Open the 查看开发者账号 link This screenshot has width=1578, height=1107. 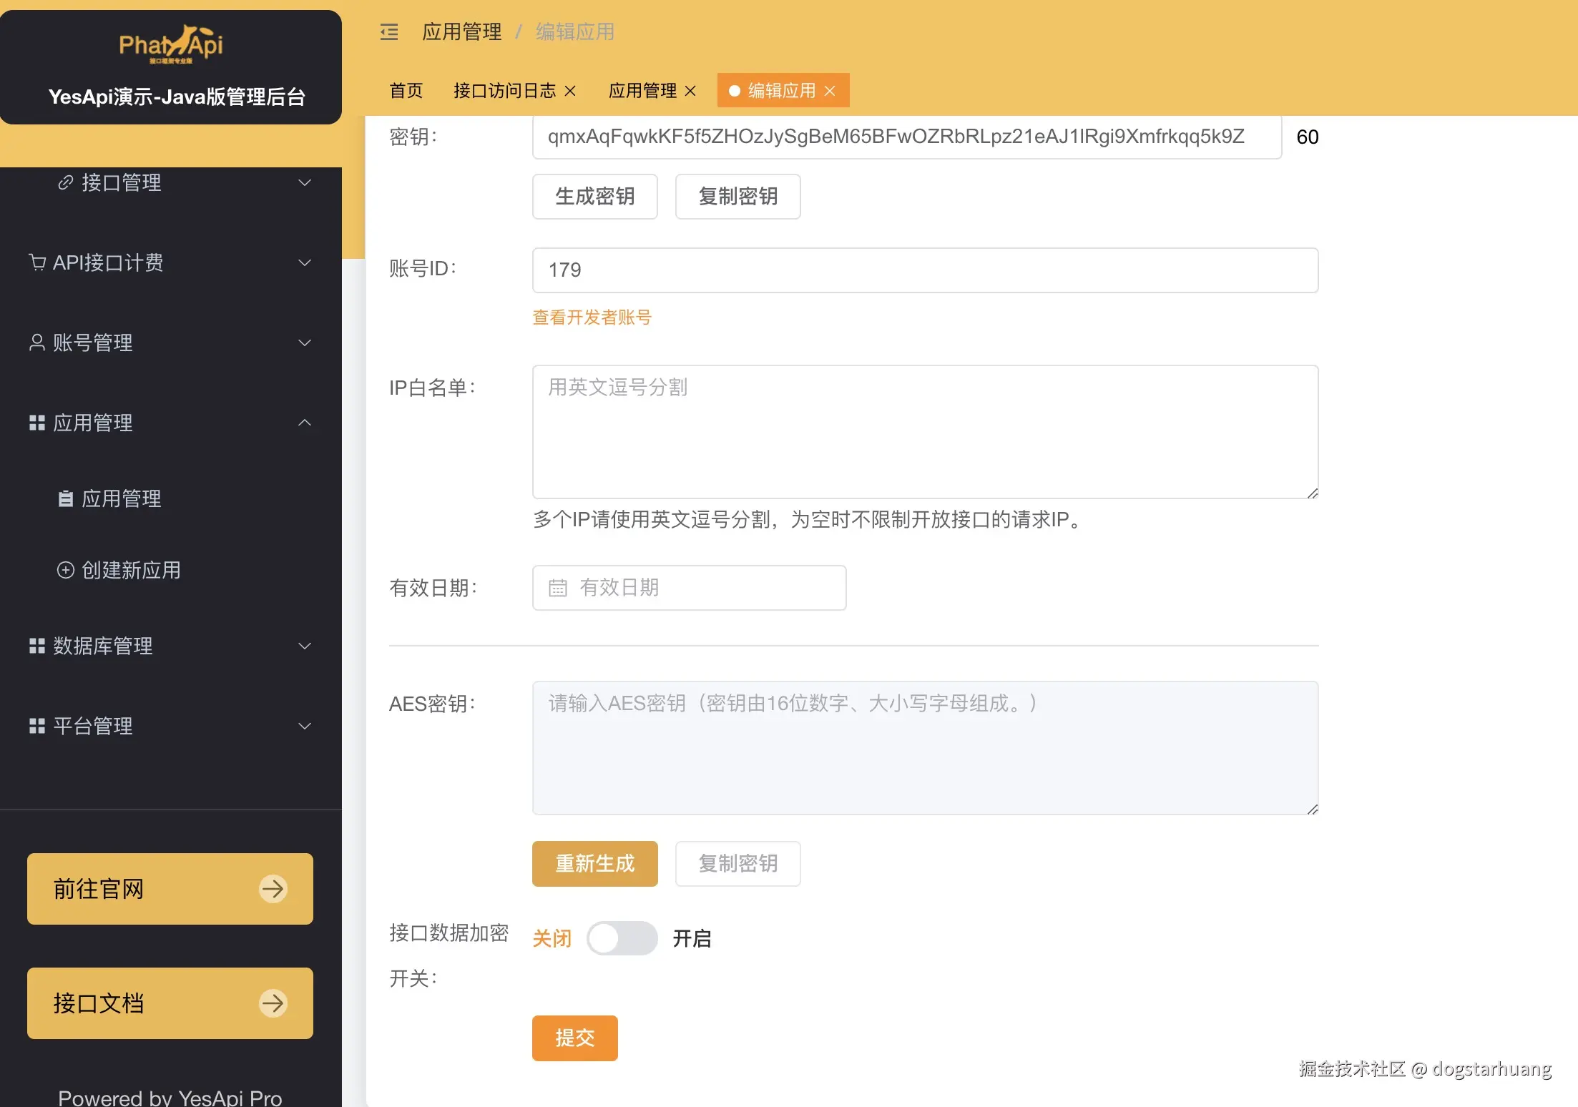click(x=592, y=317)
